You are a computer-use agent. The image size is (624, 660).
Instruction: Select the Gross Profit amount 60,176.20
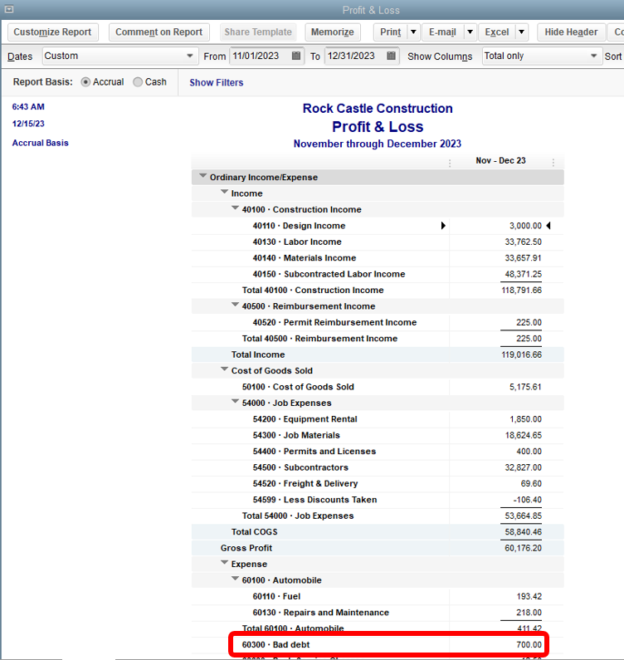(523, 548)
